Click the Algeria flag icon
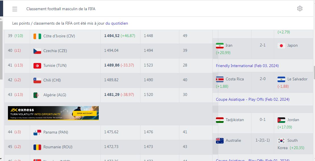This screenshot has width=315, height=161. pos(37,95)
